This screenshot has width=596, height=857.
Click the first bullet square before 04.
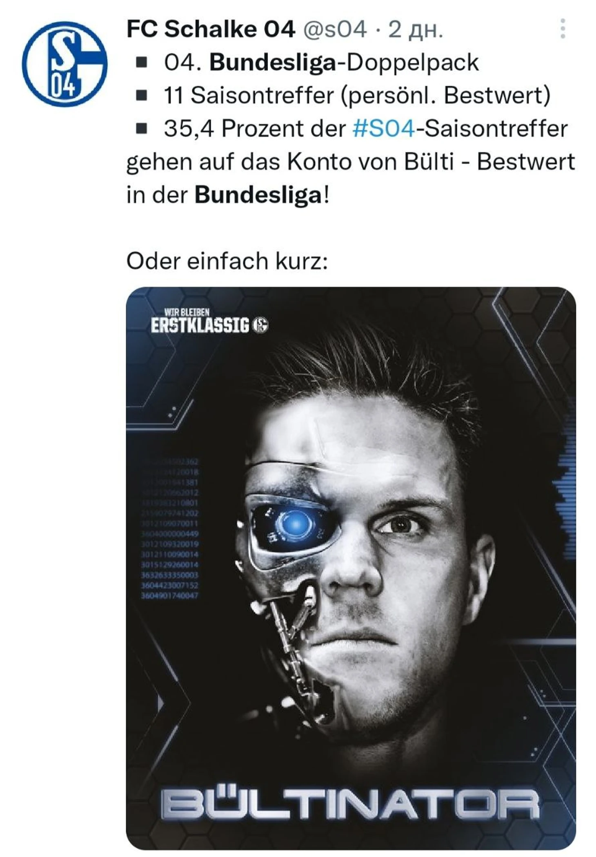(142, 63)
